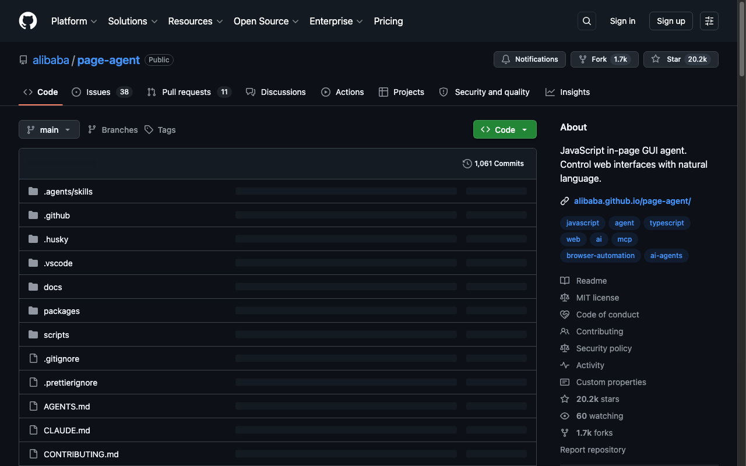Image resolution: width=746 pixels, height=466 pixels.
Task: Expand the Enterprise menu
Action: click(336, 21)
